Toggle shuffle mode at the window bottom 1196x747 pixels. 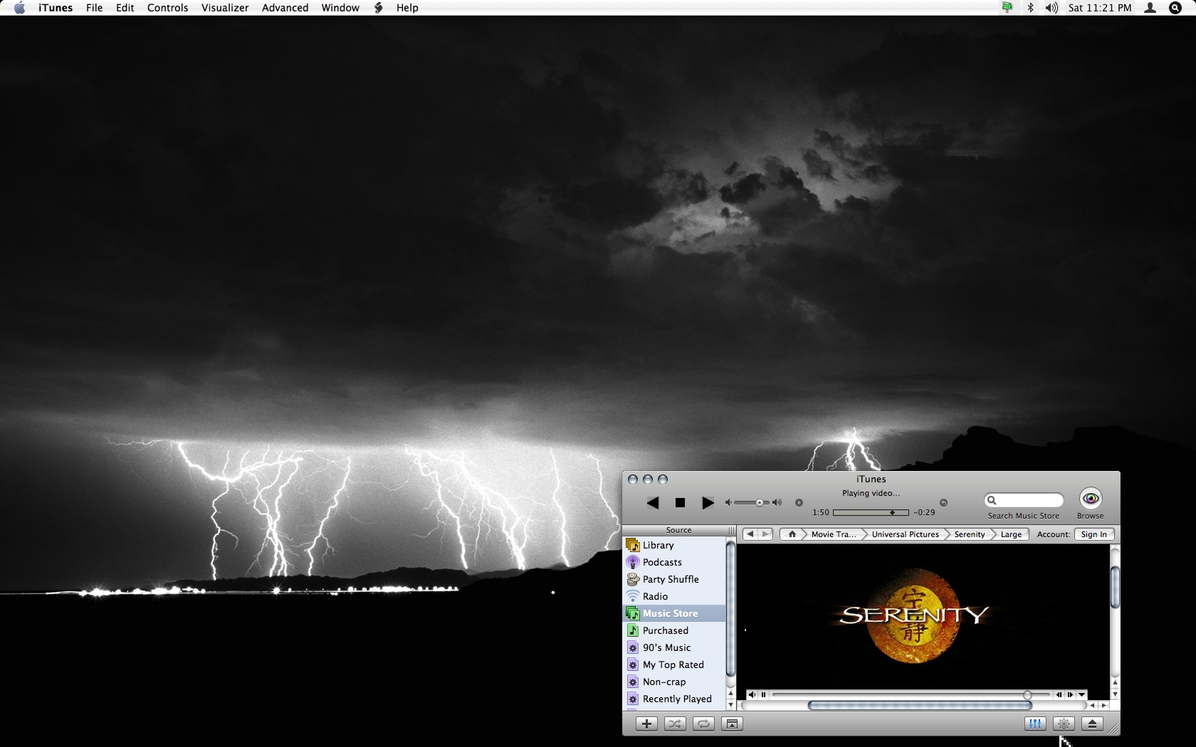point(675,724)
